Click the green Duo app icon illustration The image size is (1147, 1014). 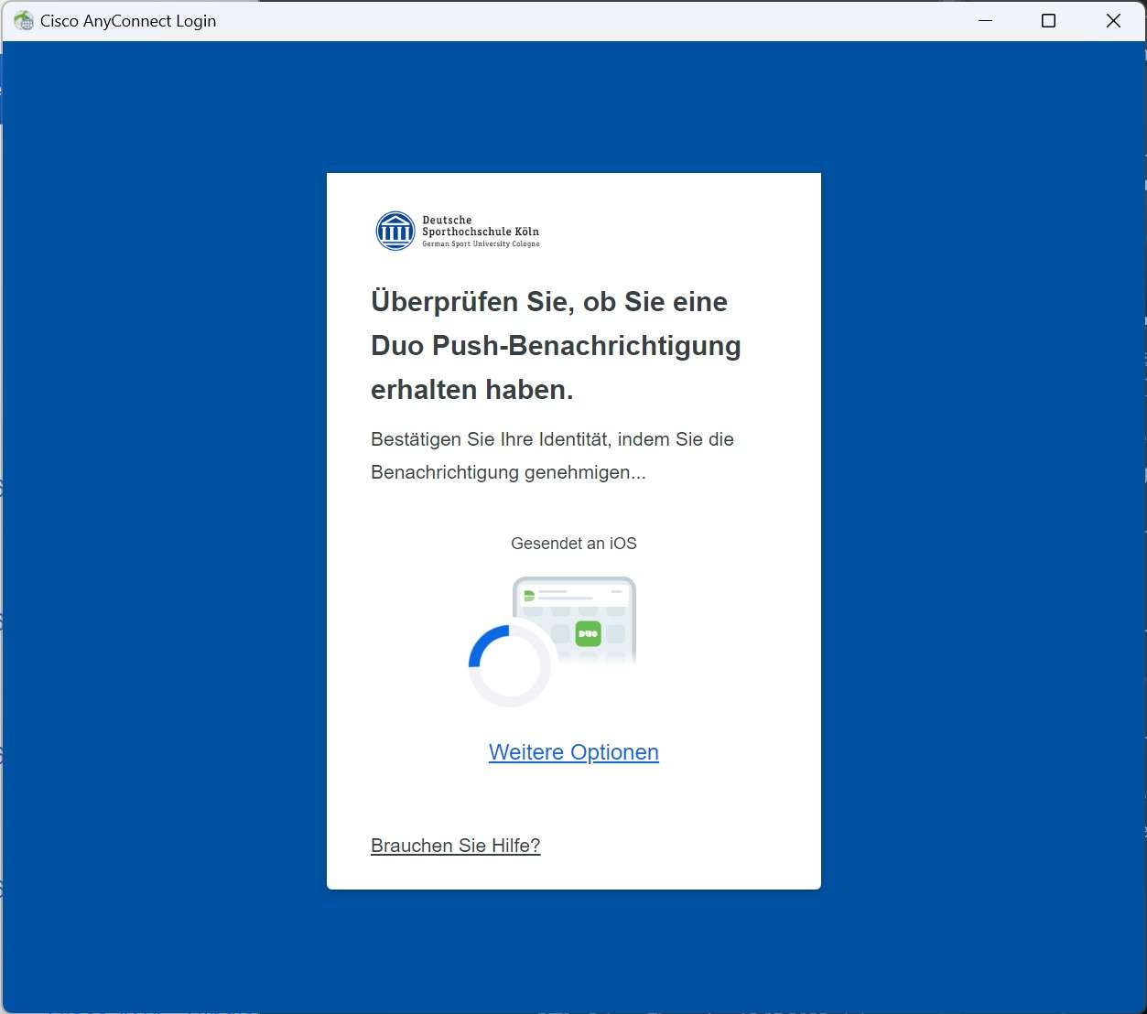(588, 633)
